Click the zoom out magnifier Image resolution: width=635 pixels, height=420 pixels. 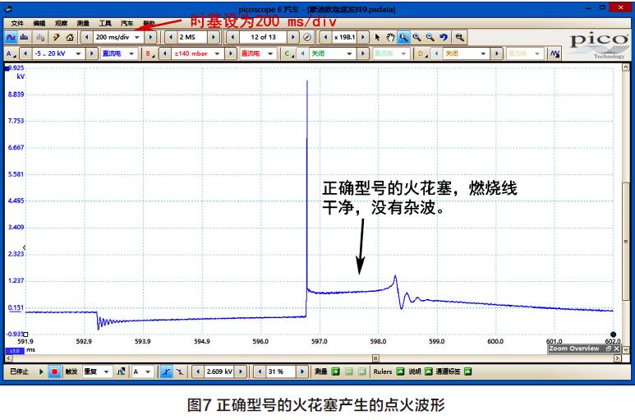[430, 37]
